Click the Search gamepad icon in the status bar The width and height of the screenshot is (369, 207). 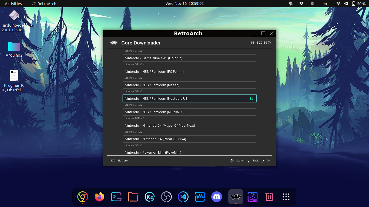[x=232, y=160]
